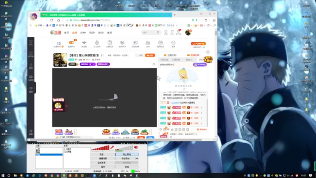Toggle the checked second source checkbox in OBS
The image size is (316, 178).
[x=65, y=151]
